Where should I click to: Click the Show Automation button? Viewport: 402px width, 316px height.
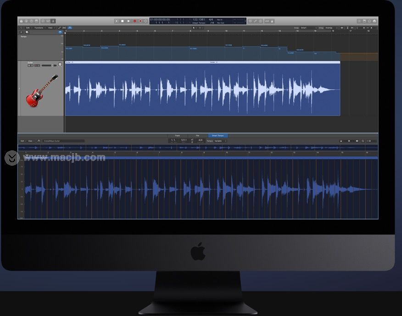click(x=60, y=28)
